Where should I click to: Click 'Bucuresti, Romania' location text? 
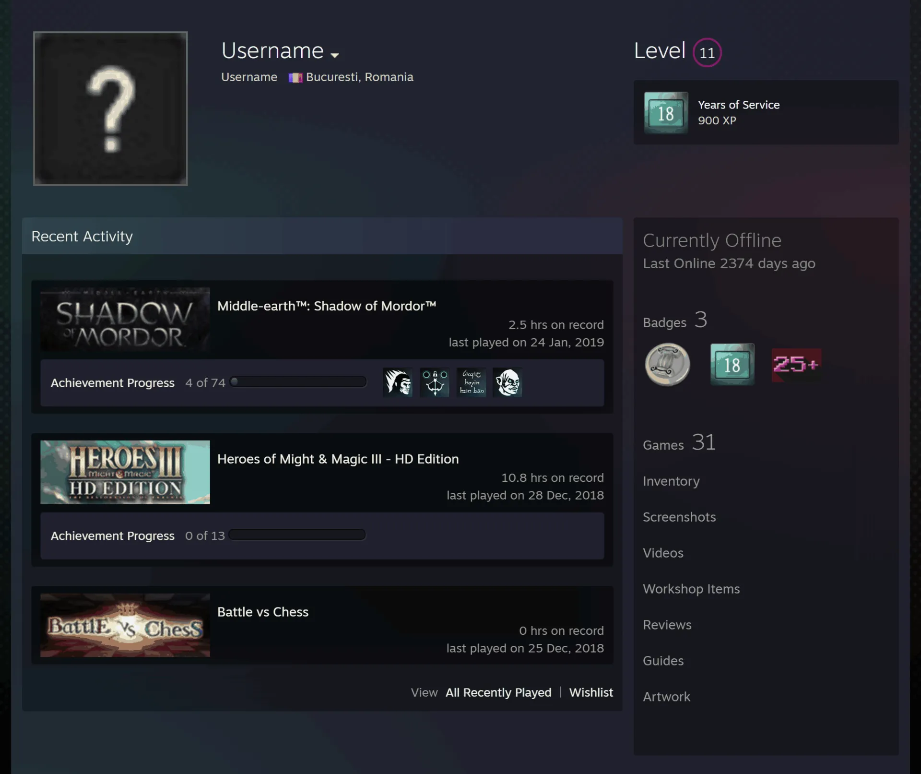(x=360, y=77)
